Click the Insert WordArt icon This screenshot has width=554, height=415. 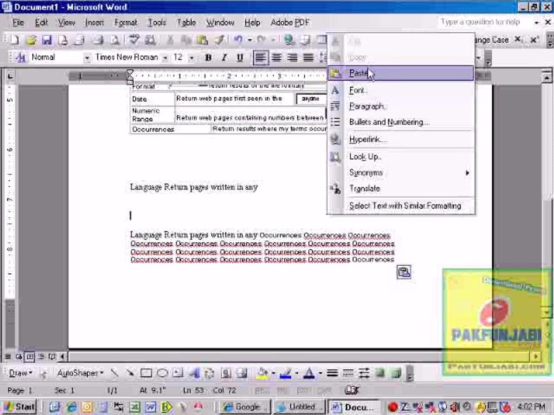coord(194,373)
